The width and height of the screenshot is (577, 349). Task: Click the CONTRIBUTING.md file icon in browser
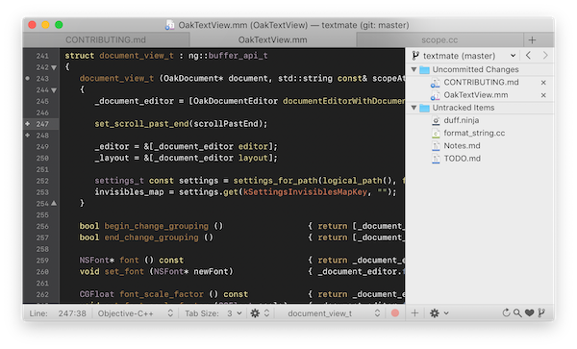click(436, 83)
